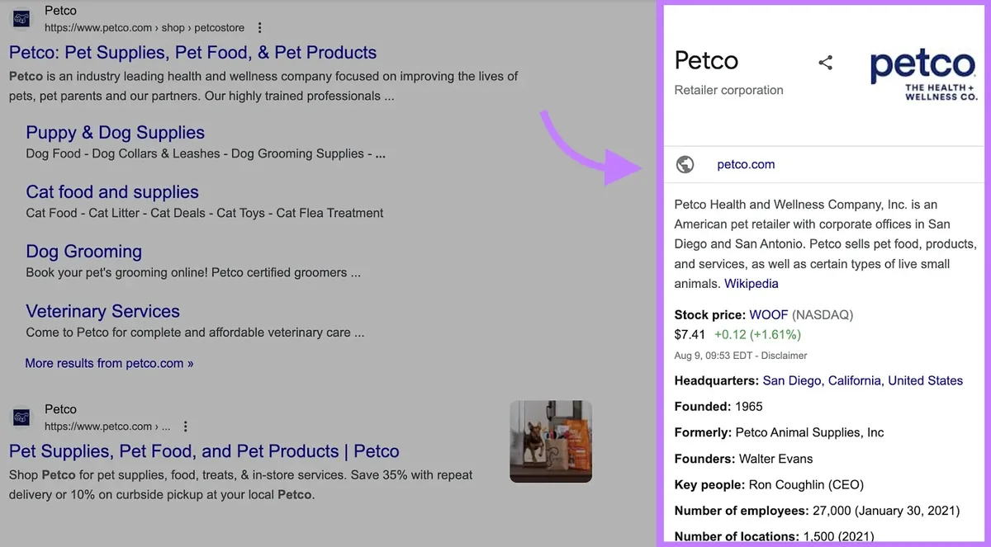This screenshot has height=547, width=991.
Task: Click the site name 'Petco' above second result
Action: click(x=60, y=409)
